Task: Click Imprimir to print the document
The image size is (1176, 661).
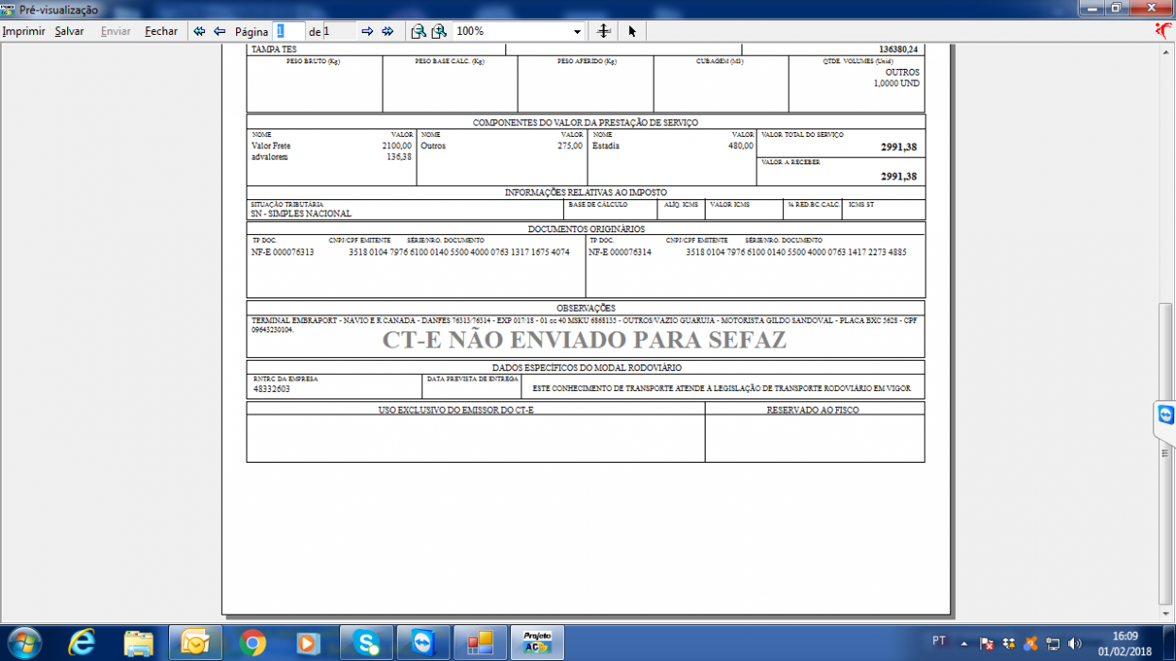Action: (x=24, y=31)
